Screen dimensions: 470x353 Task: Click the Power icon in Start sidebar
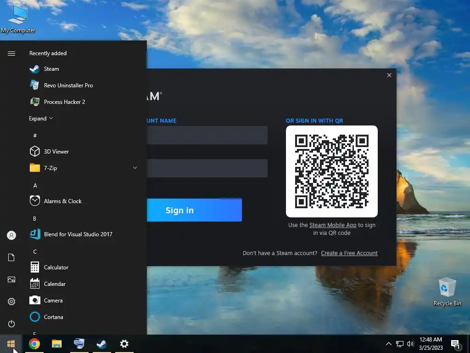[x=11, y=324]
